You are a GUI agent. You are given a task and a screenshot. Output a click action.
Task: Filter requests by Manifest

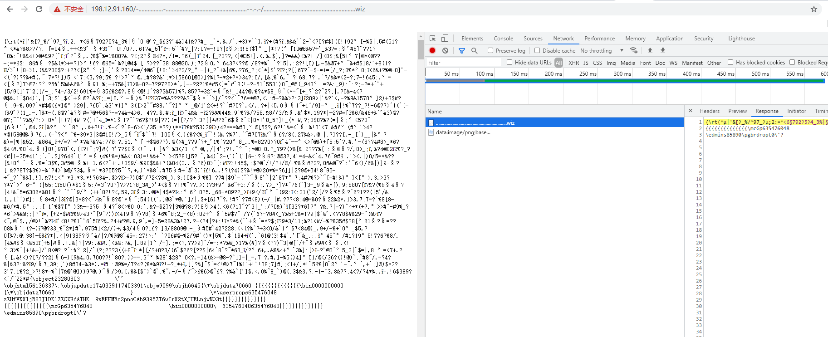(692, 63)
